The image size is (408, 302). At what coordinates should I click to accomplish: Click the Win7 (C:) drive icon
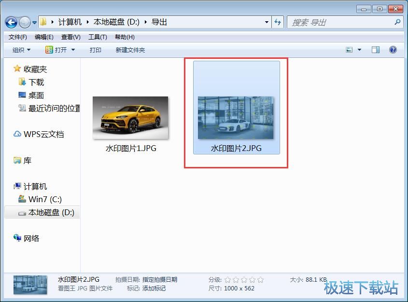(22, 199)
